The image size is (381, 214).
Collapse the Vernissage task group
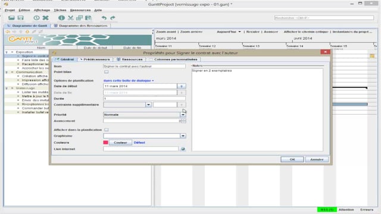(7, 88)
